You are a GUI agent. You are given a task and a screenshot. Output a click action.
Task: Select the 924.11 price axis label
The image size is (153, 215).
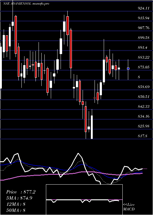point(144,8)
